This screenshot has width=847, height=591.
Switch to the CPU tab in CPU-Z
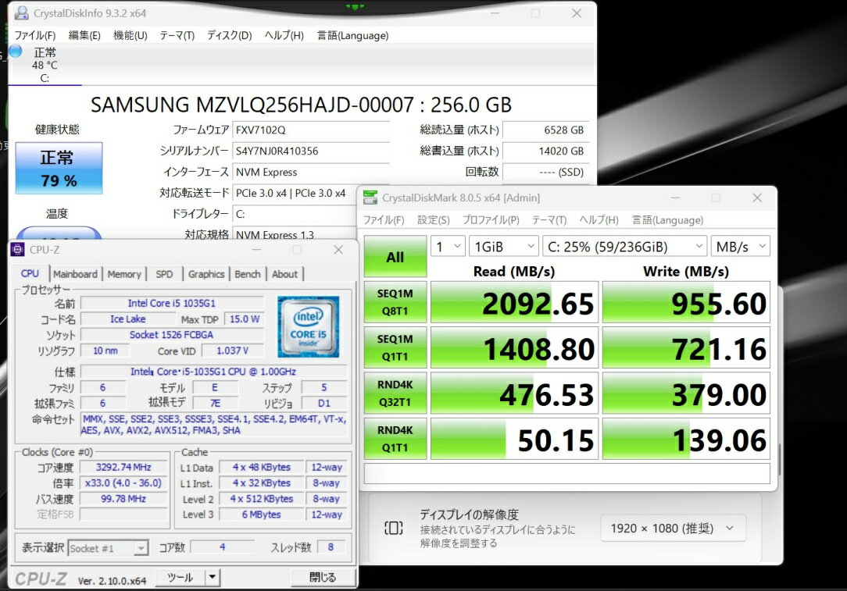30,274
